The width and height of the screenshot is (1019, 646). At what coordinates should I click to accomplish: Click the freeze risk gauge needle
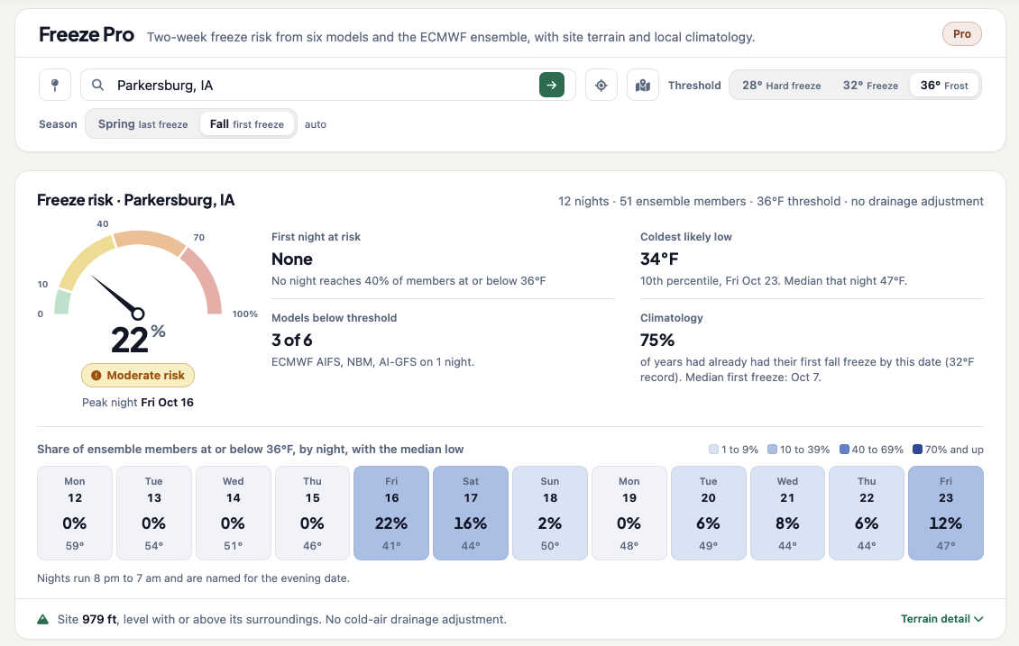point(117,296)
